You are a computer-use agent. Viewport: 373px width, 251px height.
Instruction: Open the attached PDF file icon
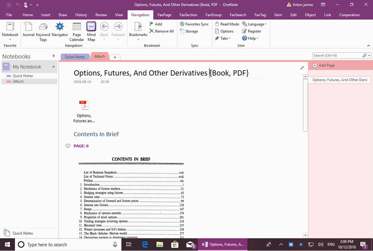pyautogui.click(x=84, y=105)
